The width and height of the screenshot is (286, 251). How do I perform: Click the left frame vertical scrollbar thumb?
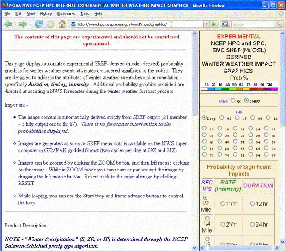(x=195, y=76)
